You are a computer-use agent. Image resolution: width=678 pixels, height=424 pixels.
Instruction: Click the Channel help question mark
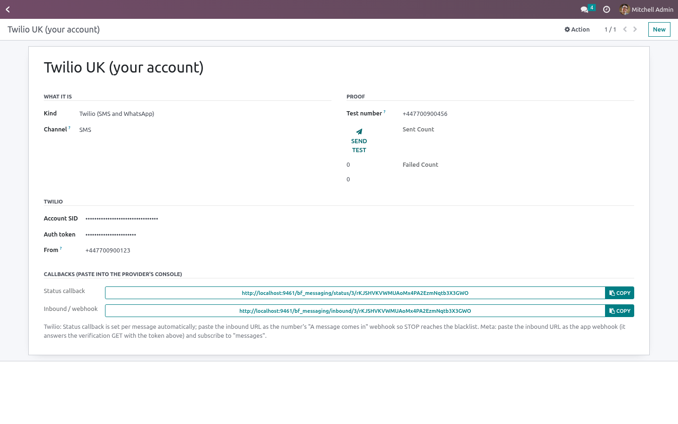click(70, 128)
